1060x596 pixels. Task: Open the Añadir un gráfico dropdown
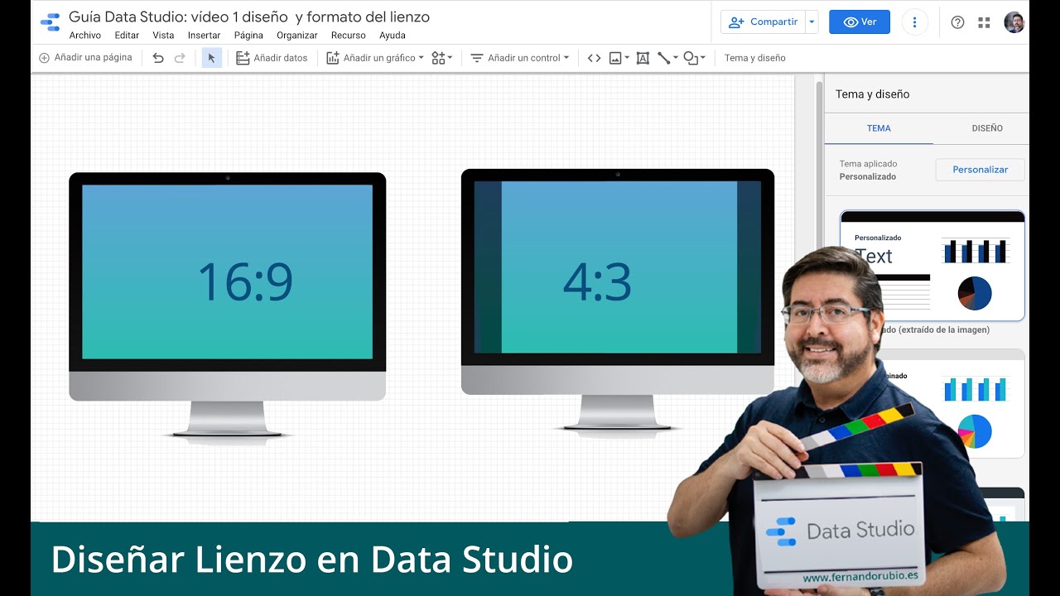374,58
